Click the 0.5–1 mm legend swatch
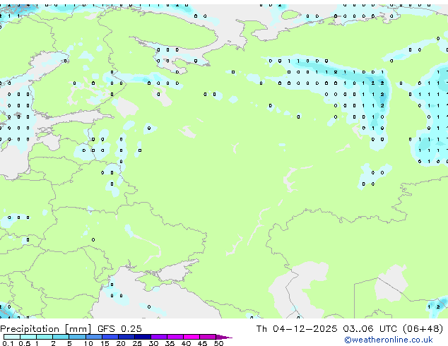448x346 pixels. (28, 337)
